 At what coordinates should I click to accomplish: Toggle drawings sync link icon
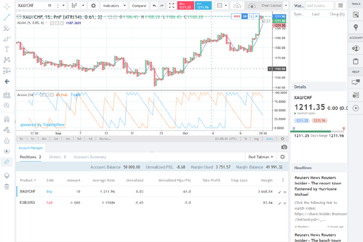(7, 162)
